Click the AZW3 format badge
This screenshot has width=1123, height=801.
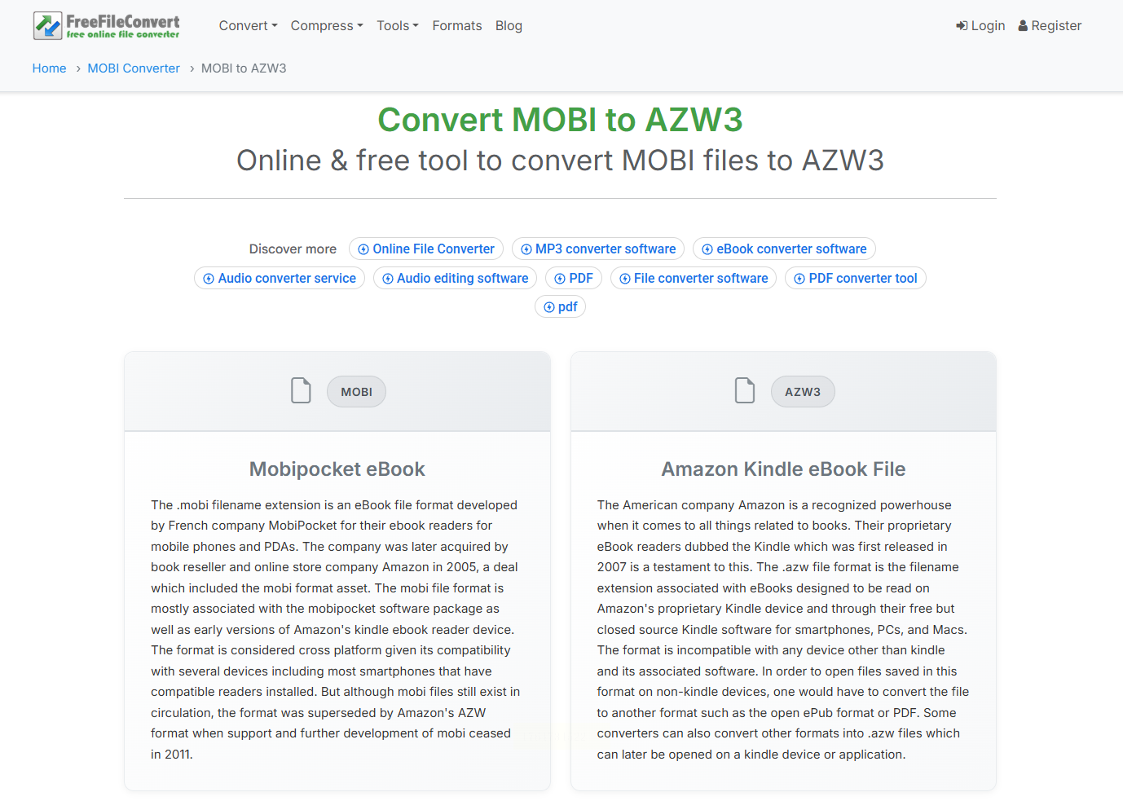(x=803, y=392)
